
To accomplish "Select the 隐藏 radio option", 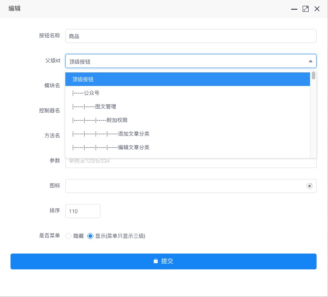I will pos(68,236).
